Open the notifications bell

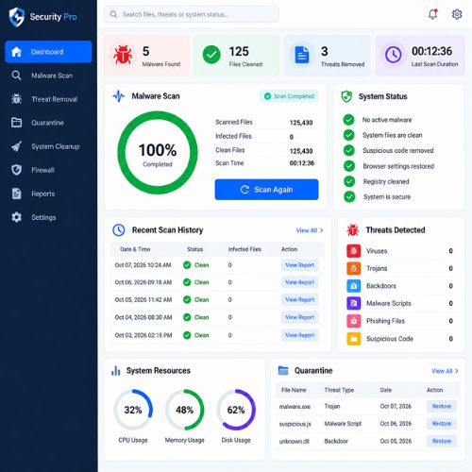[433, 14]
